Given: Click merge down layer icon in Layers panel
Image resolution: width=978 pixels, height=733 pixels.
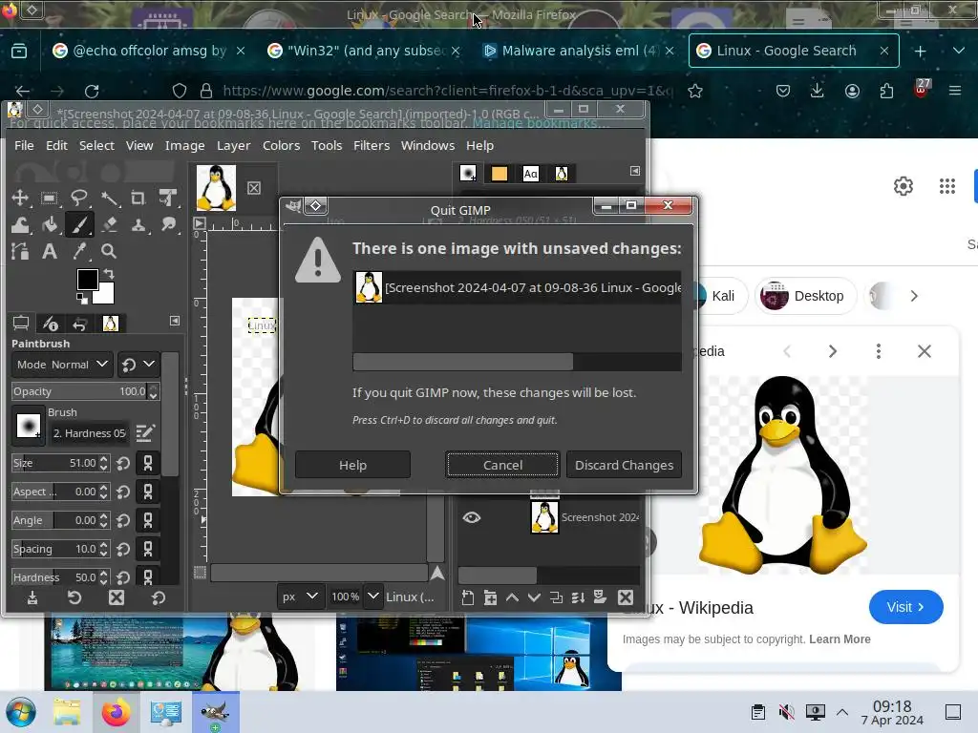Looking at the screenshot, I should tap(578, 597).
